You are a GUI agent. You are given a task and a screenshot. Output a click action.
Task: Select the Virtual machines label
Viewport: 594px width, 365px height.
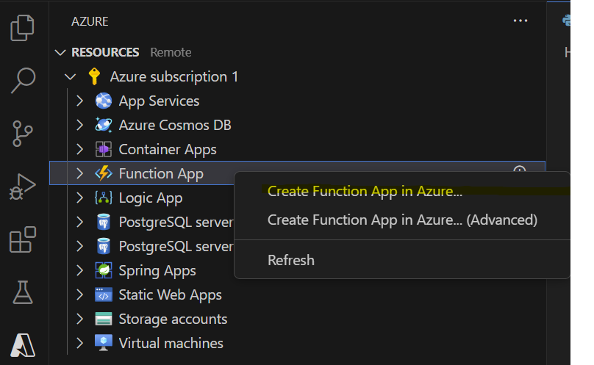[171, 343]
